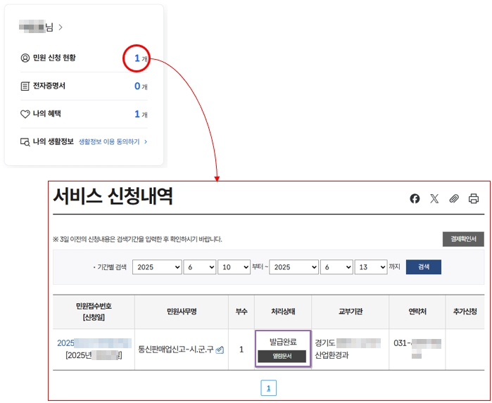Click the 민원 신청 현황 count 1개
The height and width of the screenshot is (403, 492).
pyautogui.click(x=141, y=58)
